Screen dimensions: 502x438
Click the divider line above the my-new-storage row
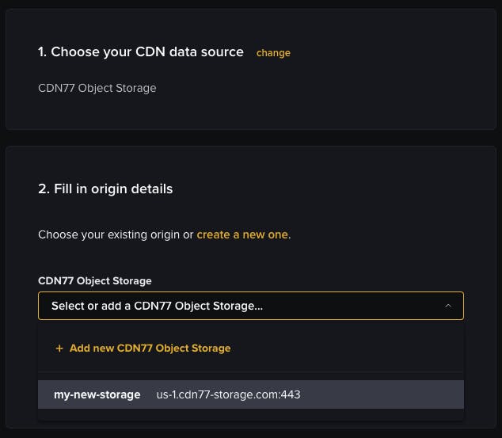(x=250, y=371)
